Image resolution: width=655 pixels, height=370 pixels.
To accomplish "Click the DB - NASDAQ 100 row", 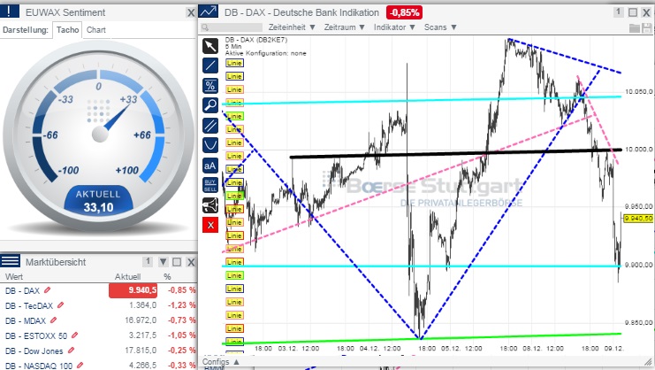I will tap(99, 365).
